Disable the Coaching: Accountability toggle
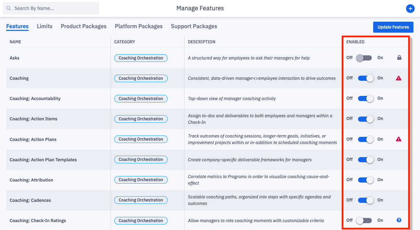 (x=366, y=98)
